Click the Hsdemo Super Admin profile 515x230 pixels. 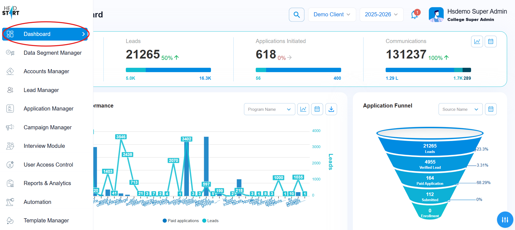point(468,15)
